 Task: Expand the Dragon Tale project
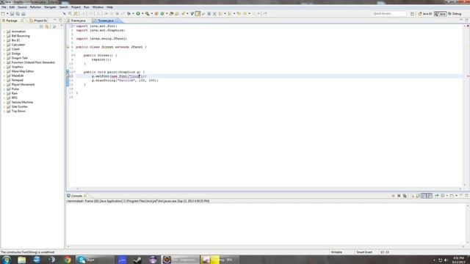click(x=4, y=58)
